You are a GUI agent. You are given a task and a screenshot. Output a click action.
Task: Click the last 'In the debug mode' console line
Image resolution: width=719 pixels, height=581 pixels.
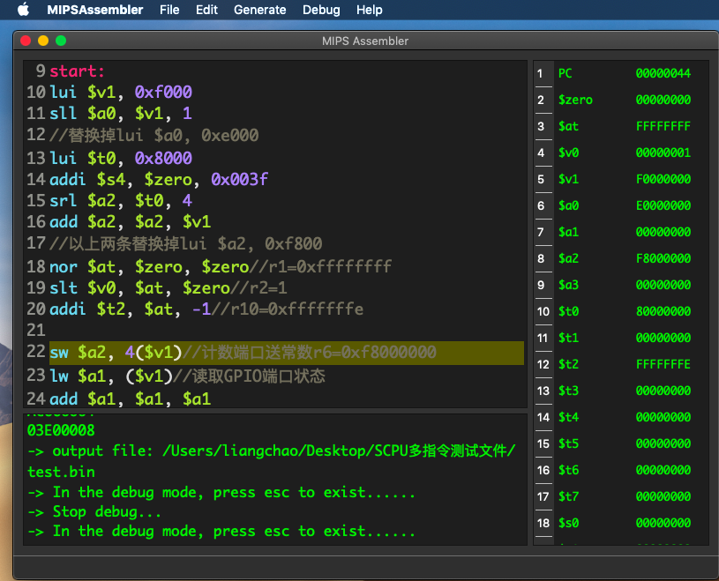pos(221,532)
